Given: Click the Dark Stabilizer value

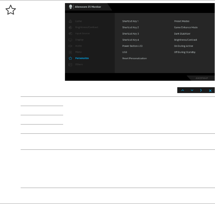Looking at the screenshot, I should pos(182,34).
